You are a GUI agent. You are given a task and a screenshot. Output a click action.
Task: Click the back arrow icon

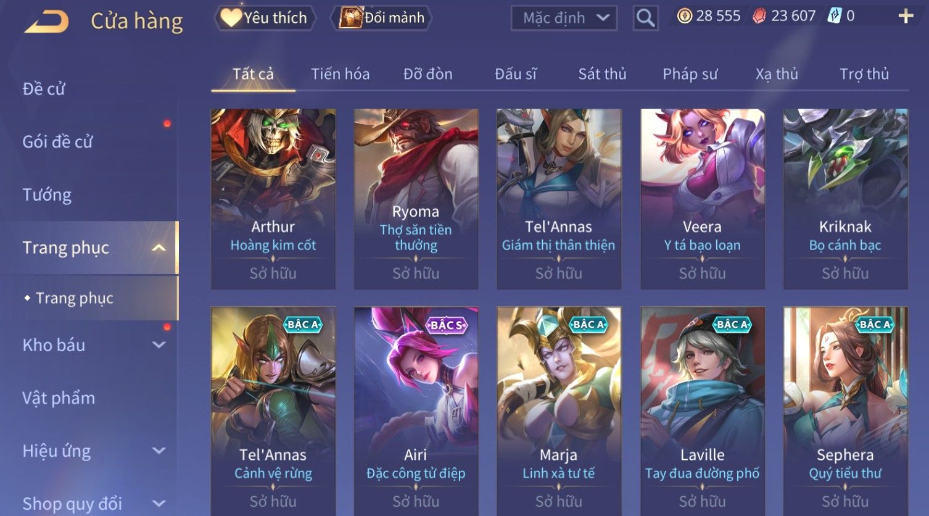(46, 21)
